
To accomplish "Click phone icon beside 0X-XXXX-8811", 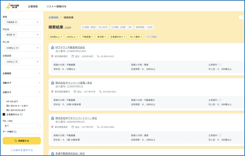I will (x=100, y=91).
